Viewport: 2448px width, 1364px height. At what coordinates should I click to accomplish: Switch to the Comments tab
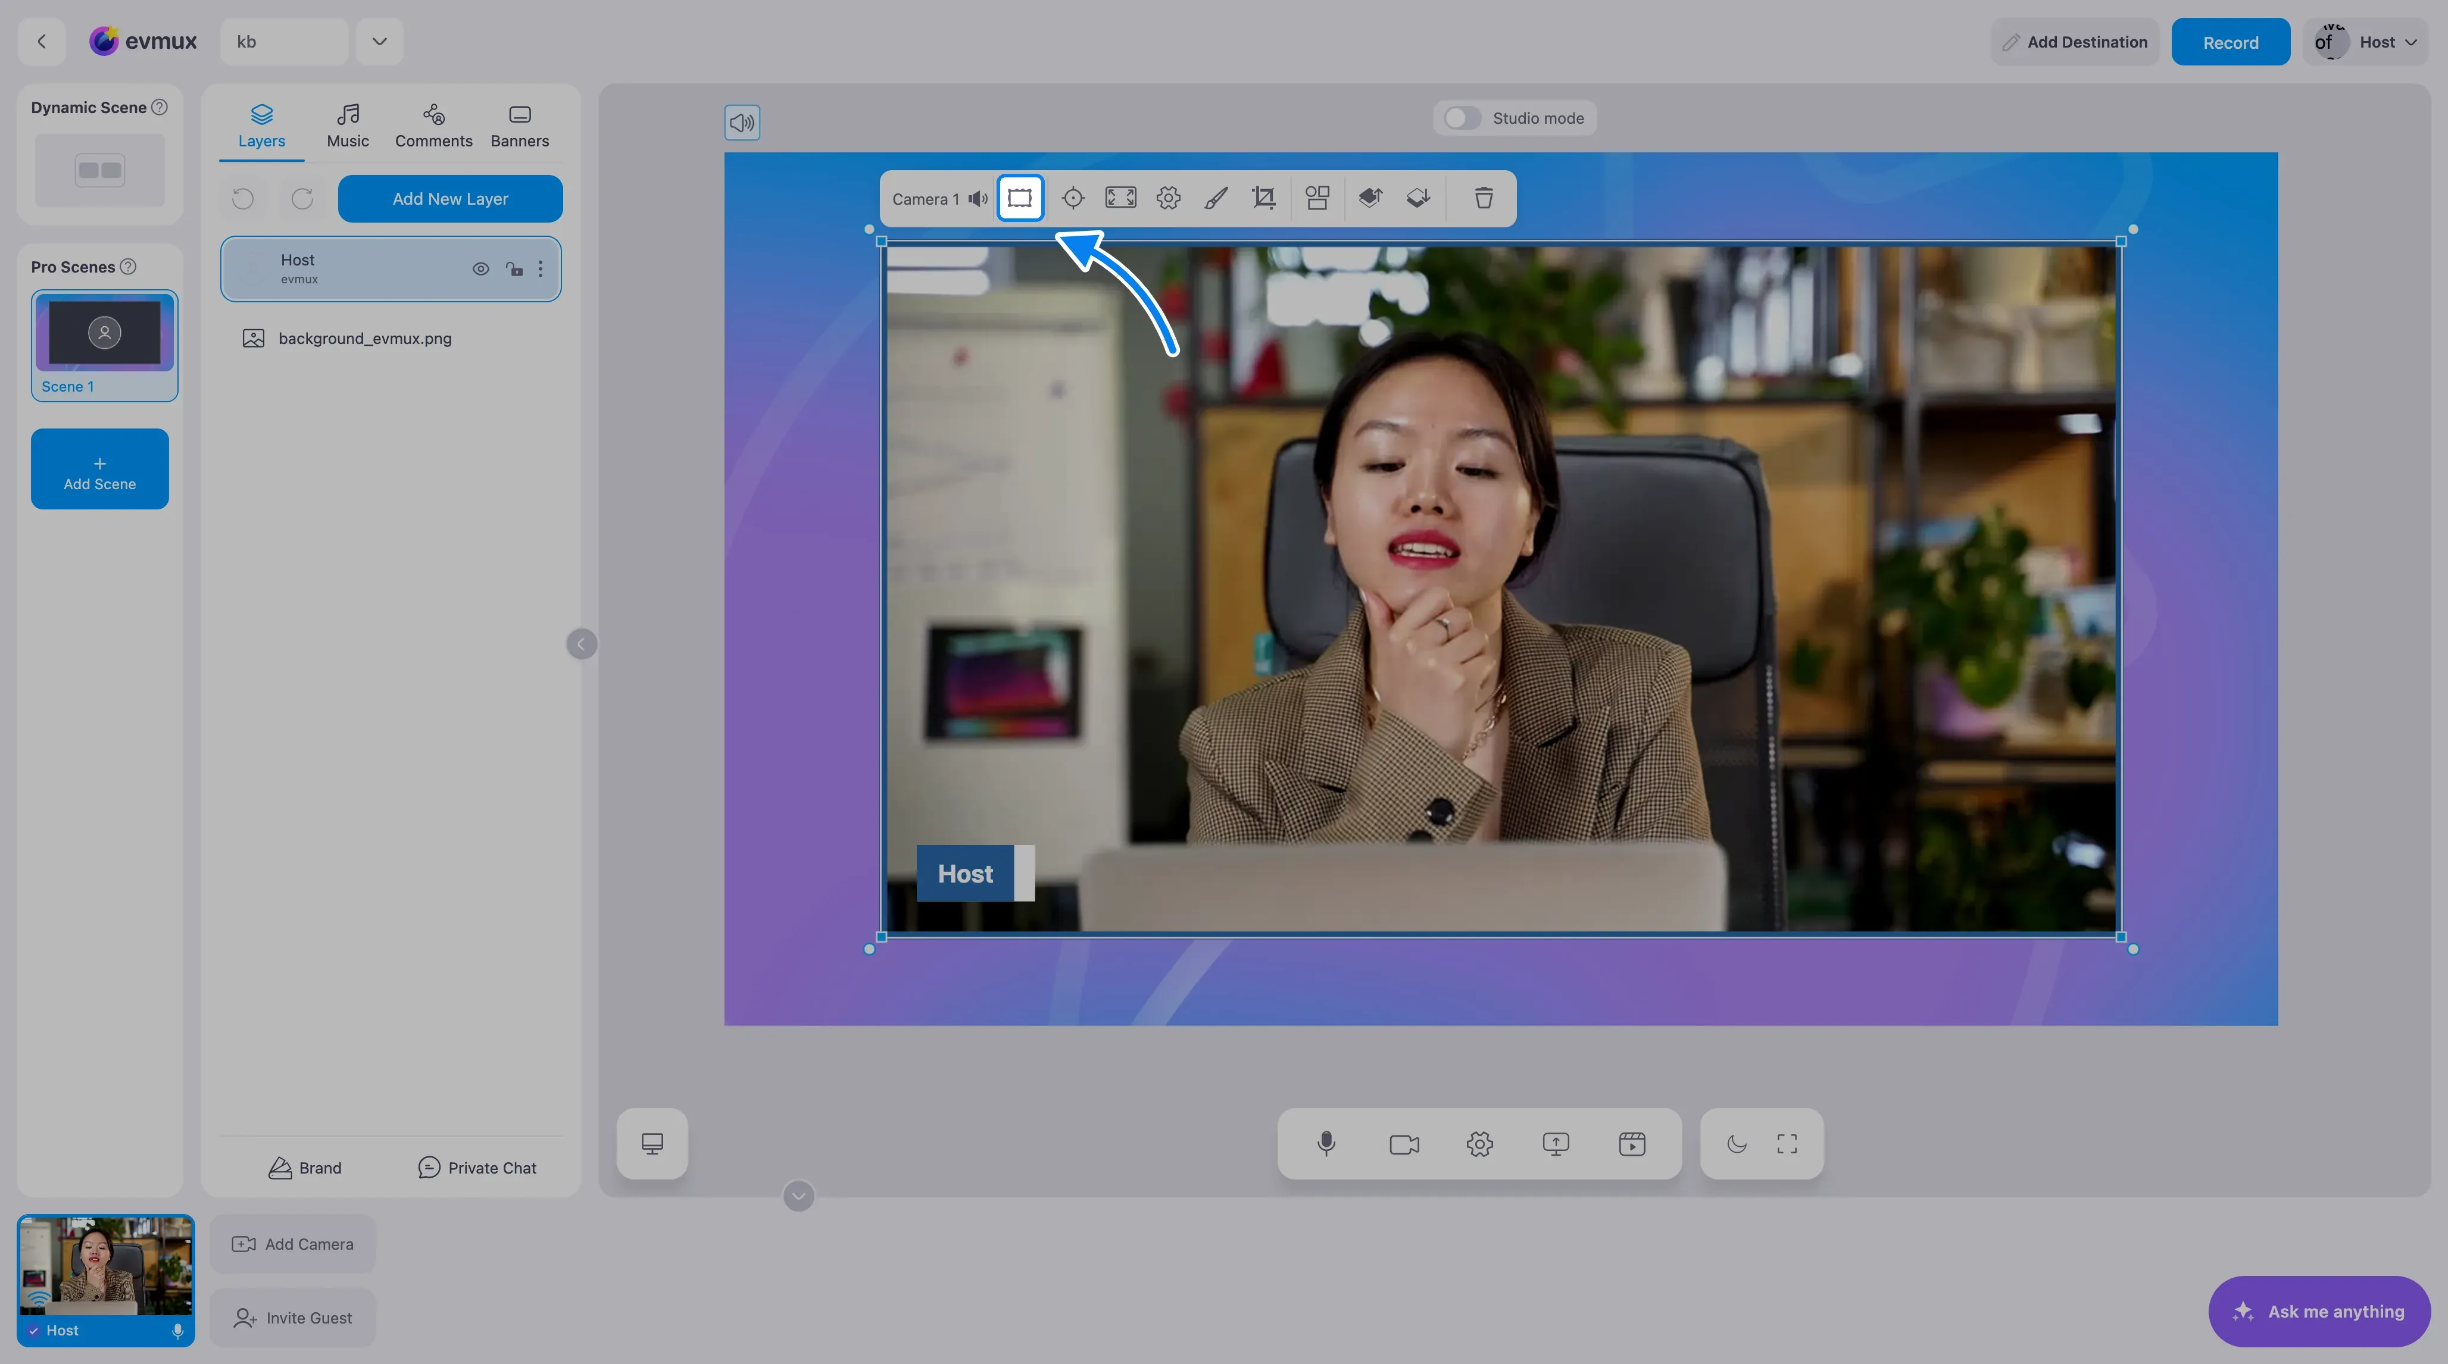pos(433,126)
